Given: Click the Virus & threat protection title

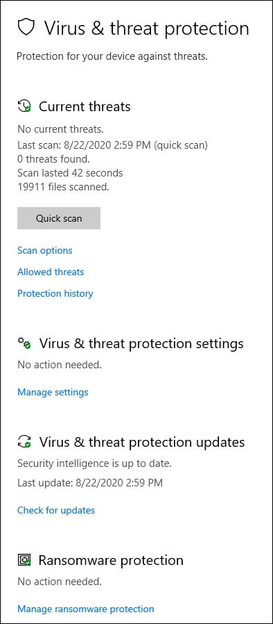Looking at the screenshot, I should click(x=146, y=28).
